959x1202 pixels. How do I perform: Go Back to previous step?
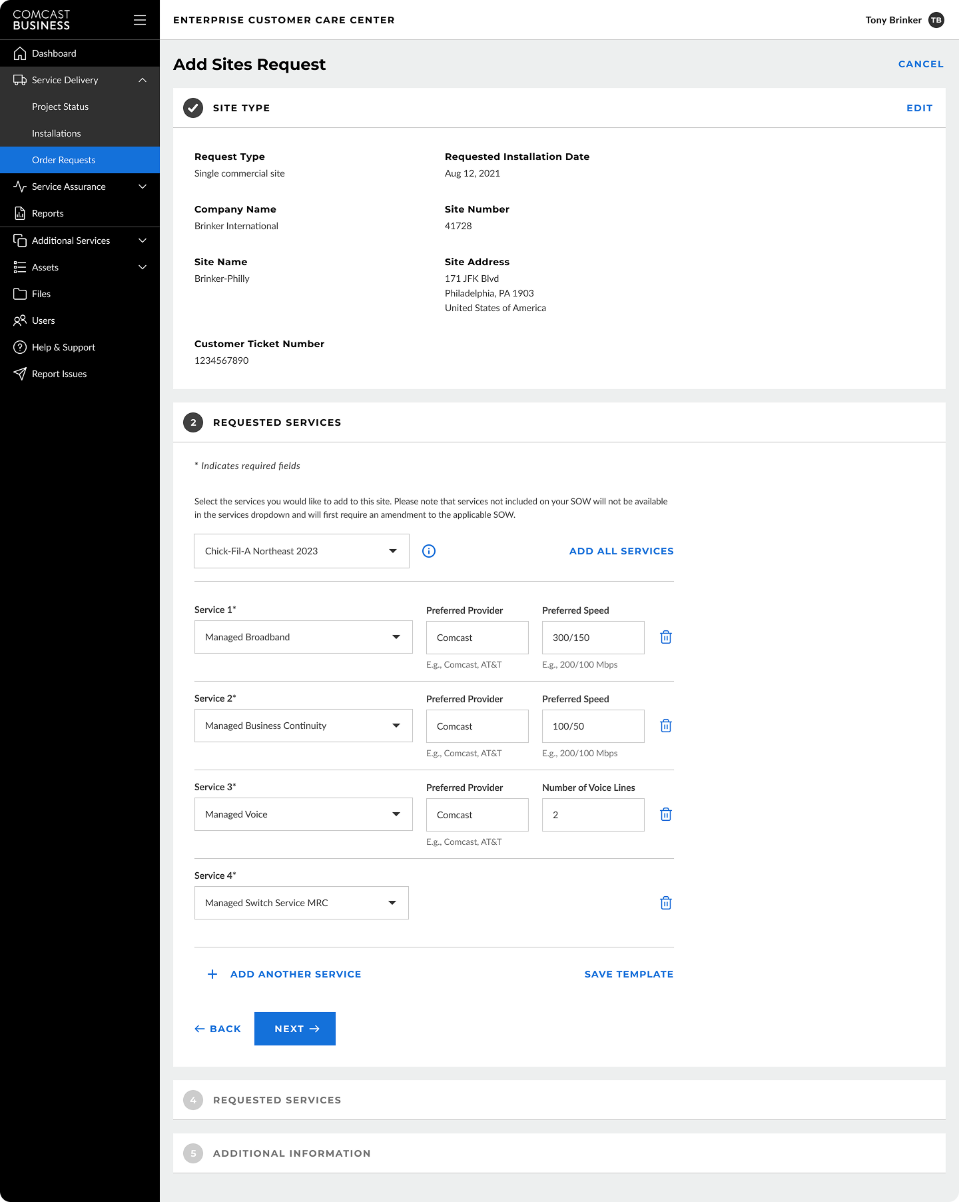tap(218, 1029)
